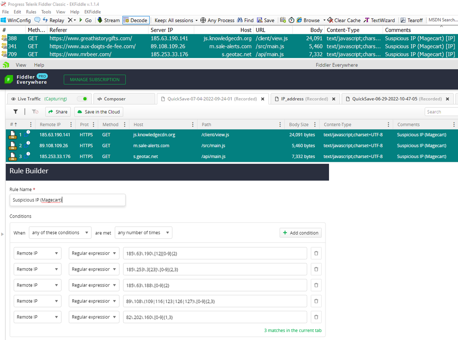This screenshot has height=340, width=458.
Task: Open the Tools menu in Fiddler Classic
Action: (x=46, y=12)
